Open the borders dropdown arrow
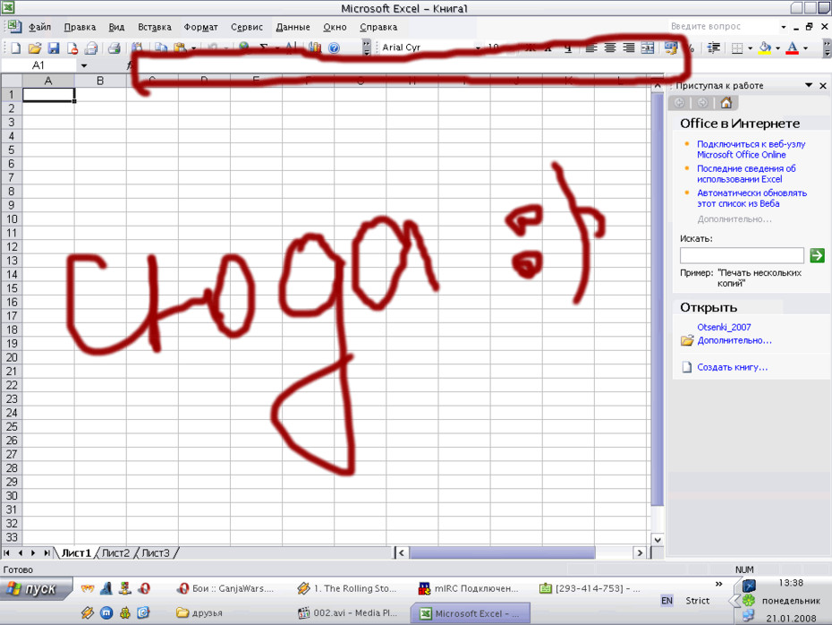 click(x=751, y=48)
